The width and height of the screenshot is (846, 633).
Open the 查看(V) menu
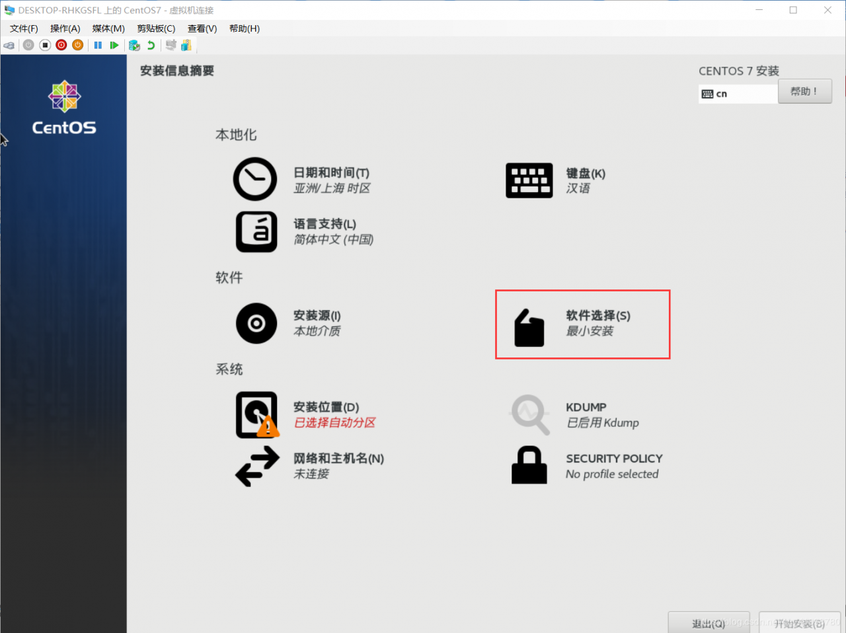(x=202, y=28)
